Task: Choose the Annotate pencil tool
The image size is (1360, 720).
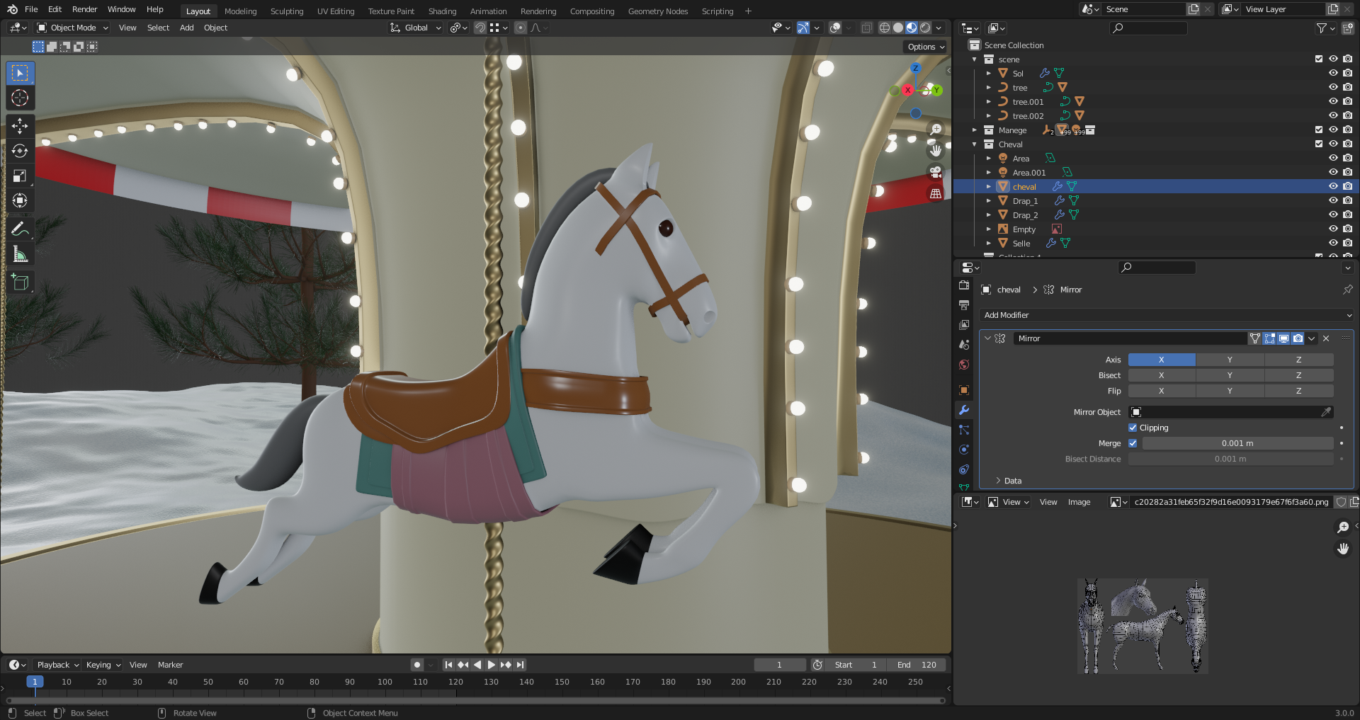Action: [x=20, y=229]
